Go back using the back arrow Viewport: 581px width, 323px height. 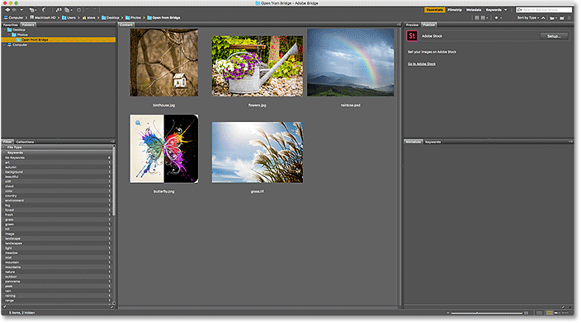7,10
